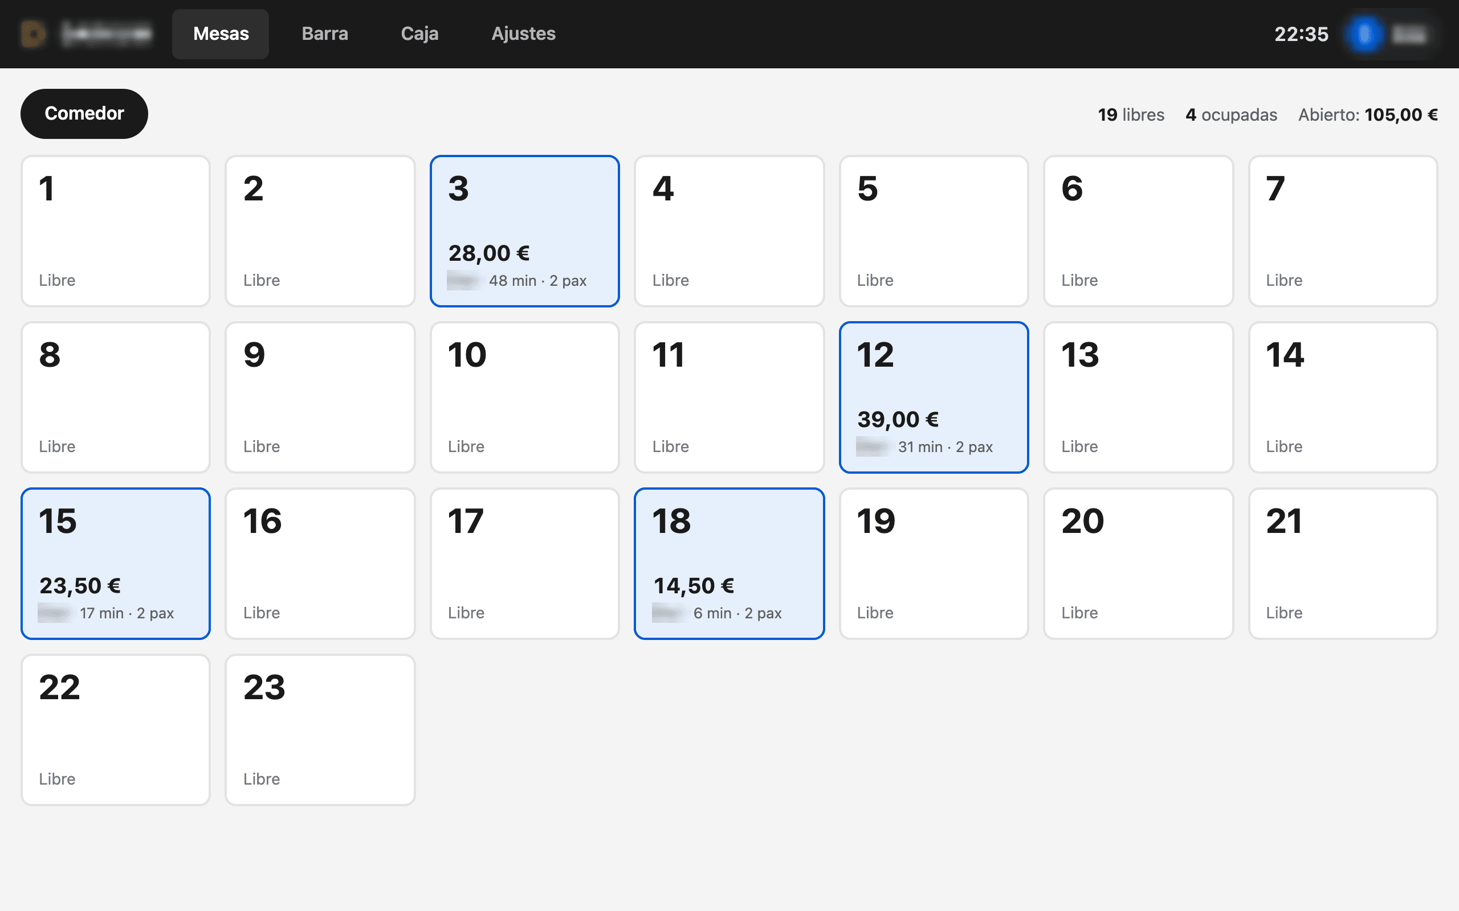Go to the Ajustes tab
The image size is (1459, 911).
pos(523,34)
